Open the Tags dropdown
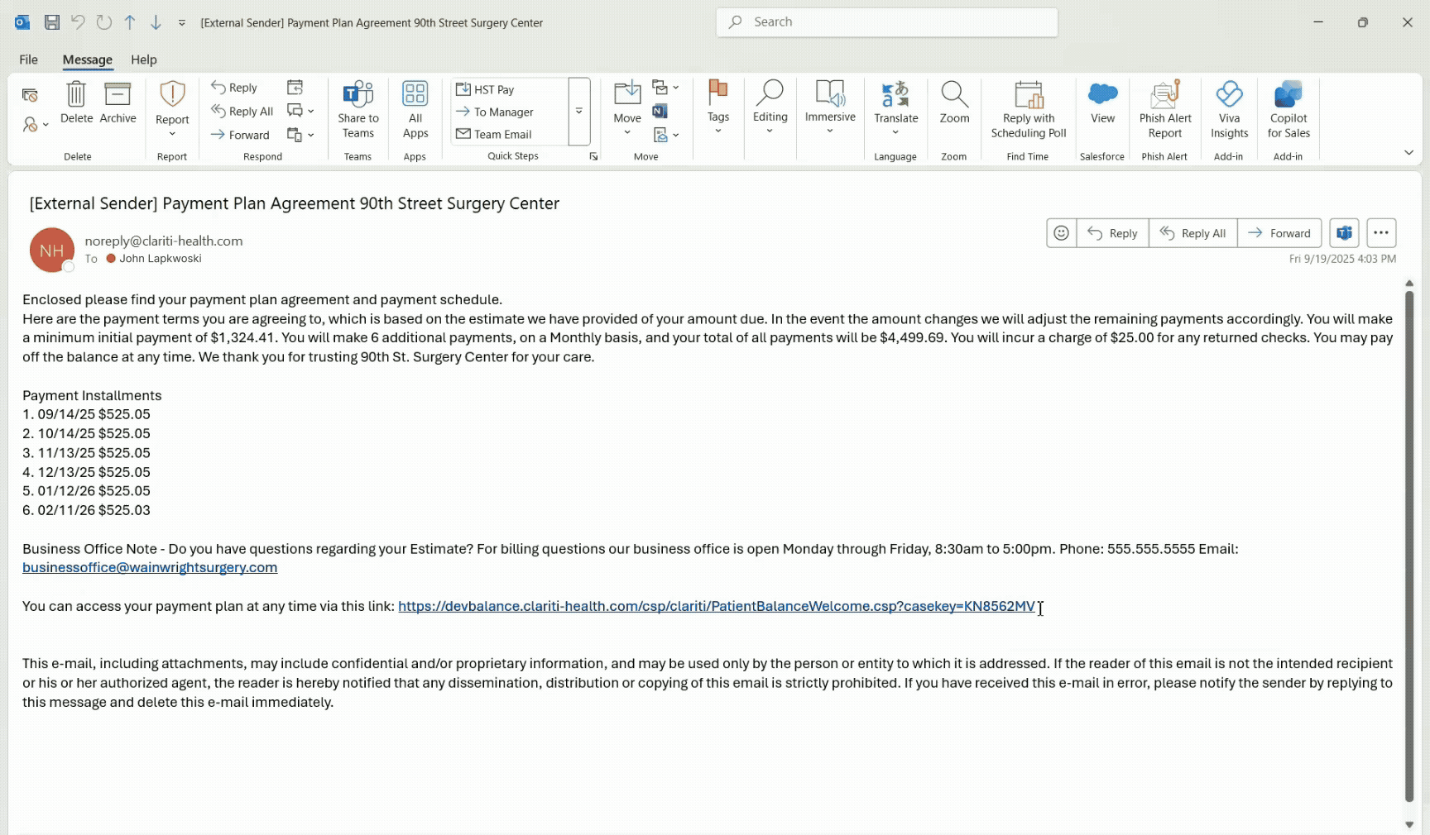The height and width of the screenshot is (835, 1430). coord(717,106)
